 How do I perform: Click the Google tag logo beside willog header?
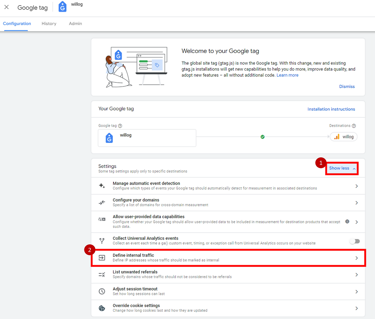[62, 7]
